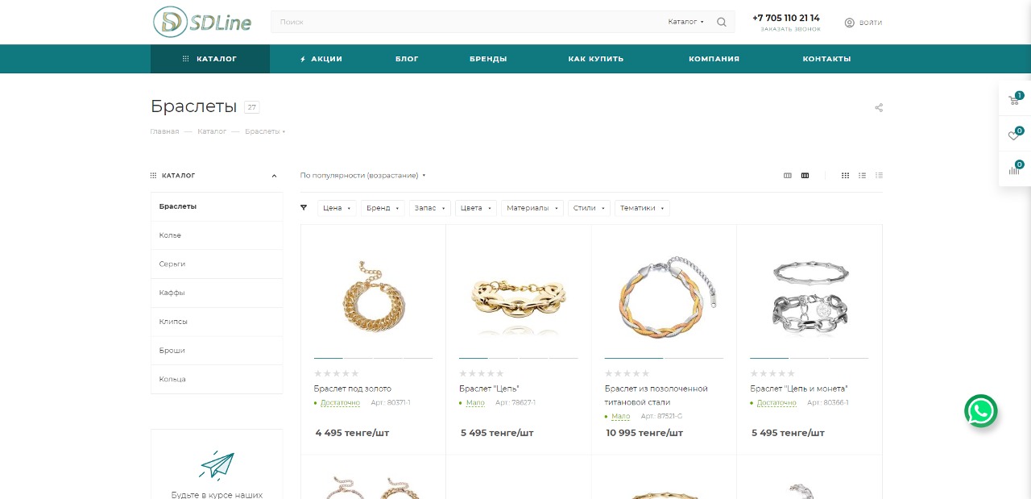
Task: Select Серьги category in sidebar
Action: [x=217, y=264]
